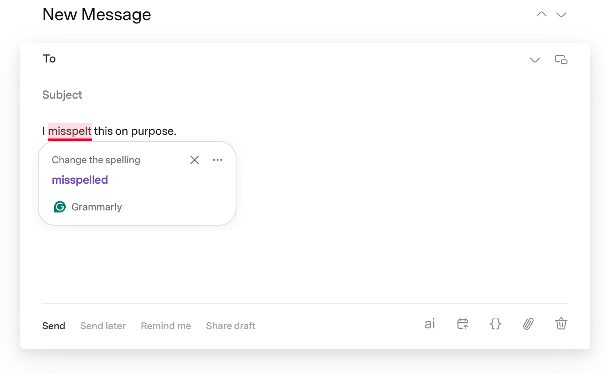
Task: Go to next message with down chevron
Action: click(561, 15)
